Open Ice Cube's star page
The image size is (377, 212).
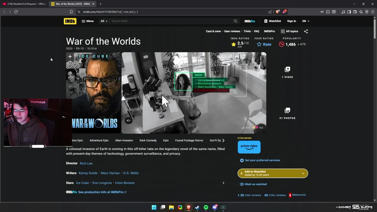pos(82,183)
